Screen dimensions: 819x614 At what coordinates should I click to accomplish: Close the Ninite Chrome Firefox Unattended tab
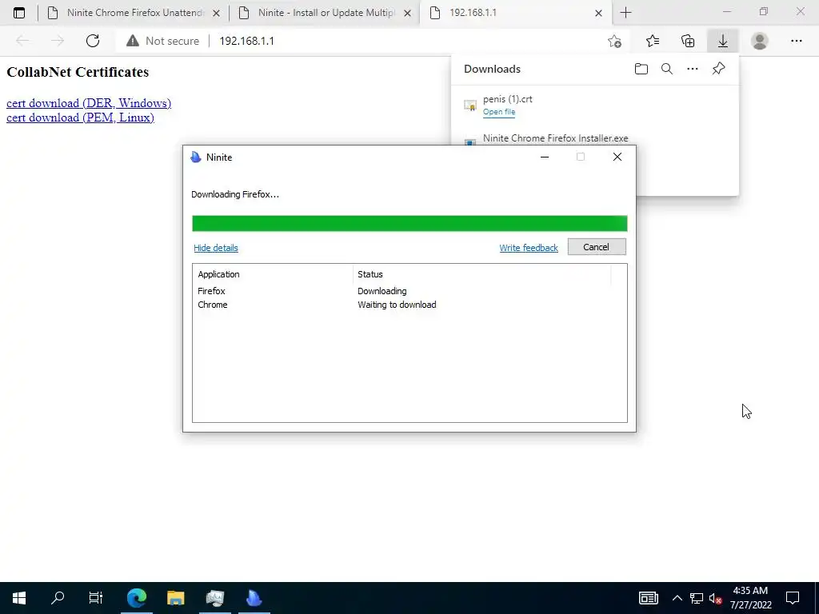pyautogui.click(x=216, y=13)
